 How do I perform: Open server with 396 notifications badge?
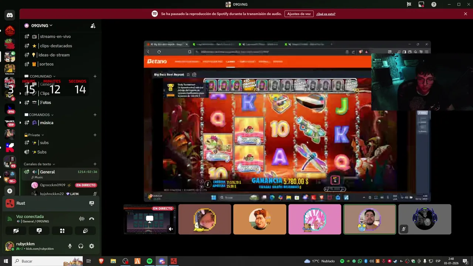coord(10,109)
